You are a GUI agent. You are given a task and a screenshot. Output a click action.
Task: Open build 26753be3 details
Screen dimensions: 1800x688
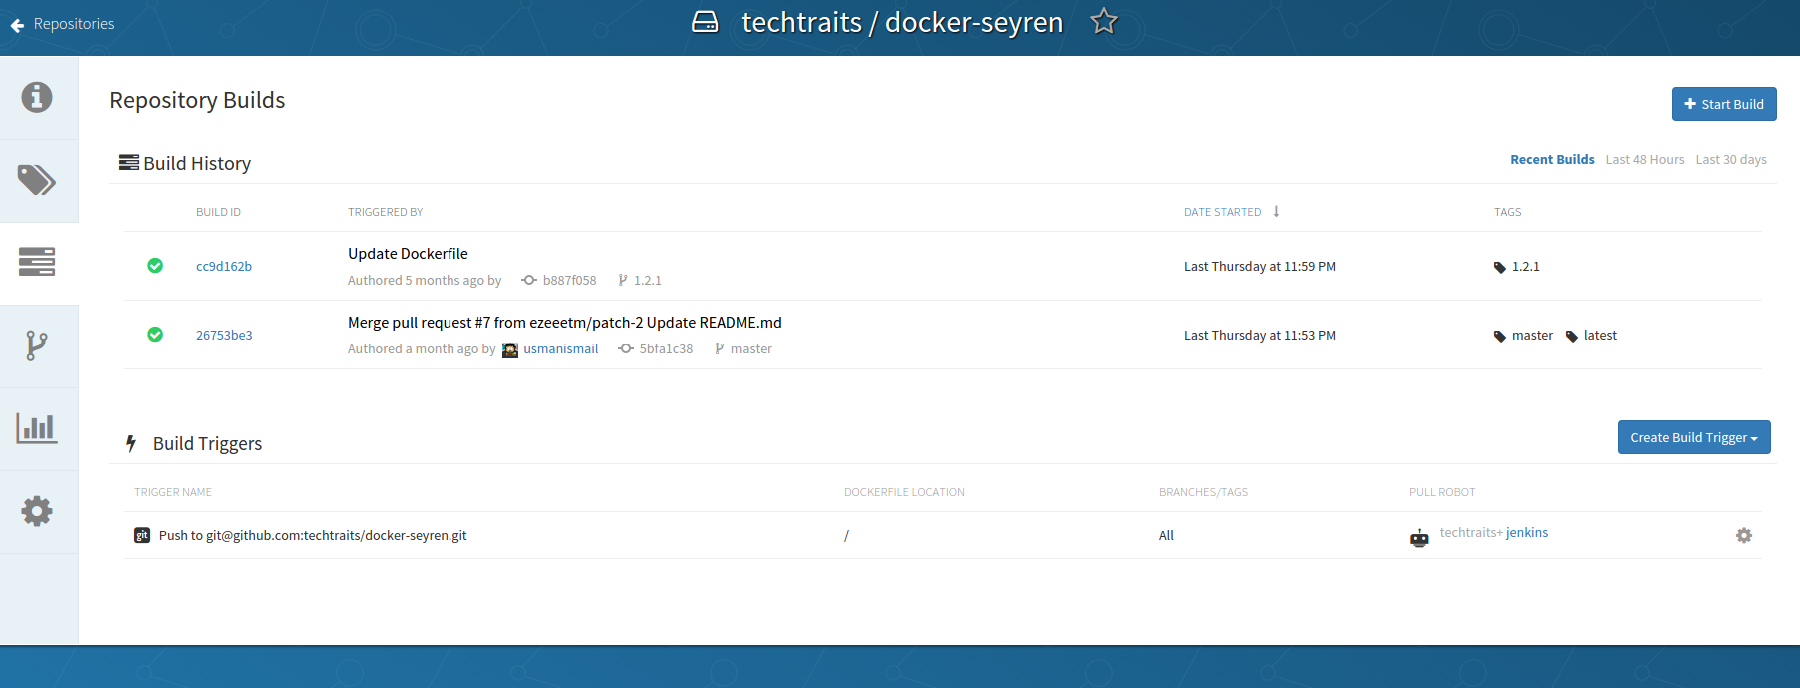(224, 336)
